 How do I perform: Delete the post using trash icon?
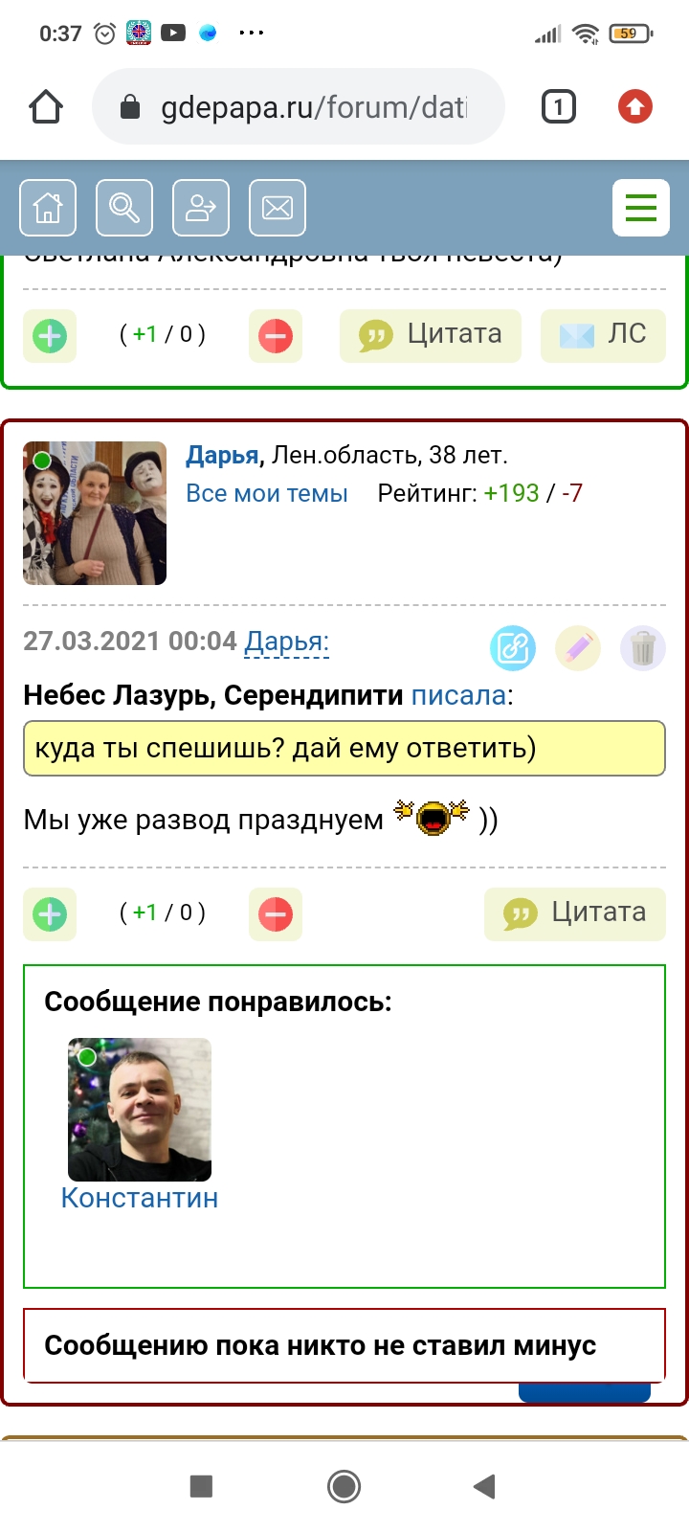point(643,649)
